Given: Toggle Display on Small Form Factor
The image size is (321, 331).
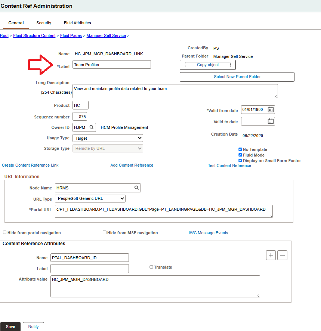Looking at the screenshot, I should 240,160.
